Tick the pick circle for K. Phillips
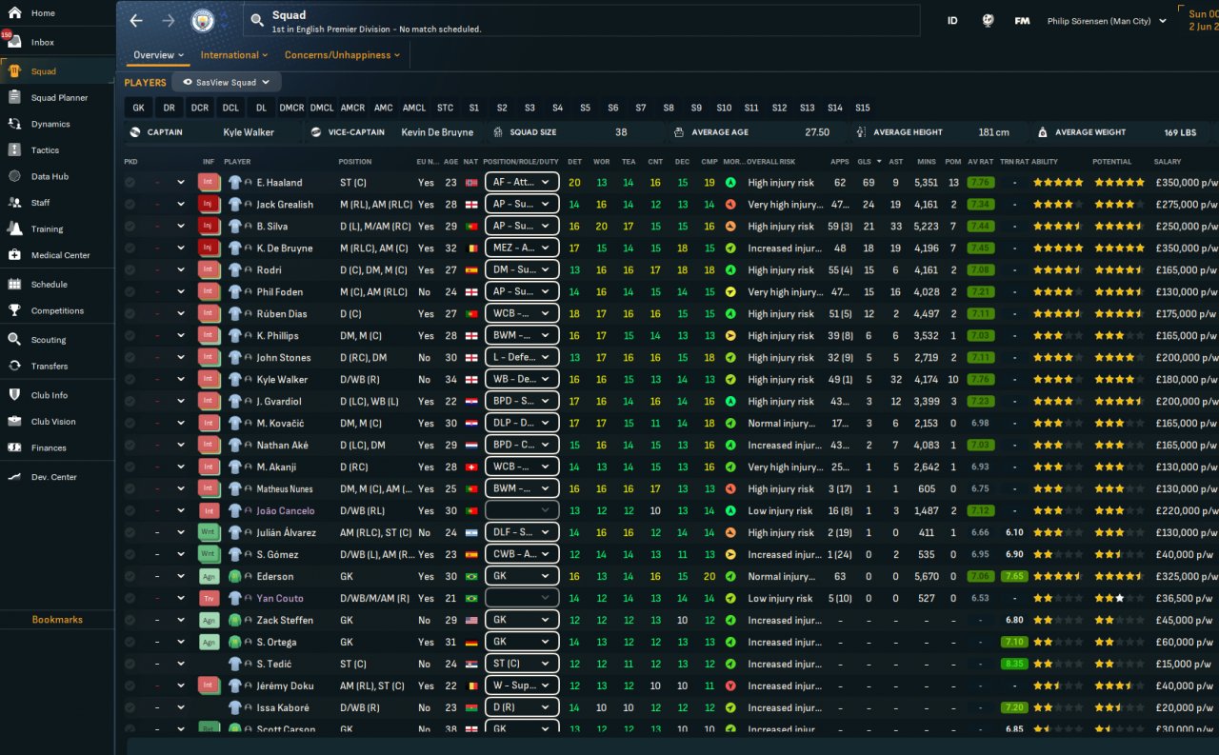 click(130, 336)
